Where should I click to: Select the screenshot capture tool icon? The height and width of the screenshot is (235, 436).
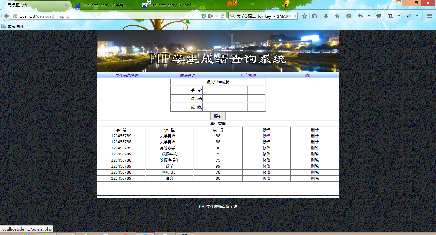(391, 16)
